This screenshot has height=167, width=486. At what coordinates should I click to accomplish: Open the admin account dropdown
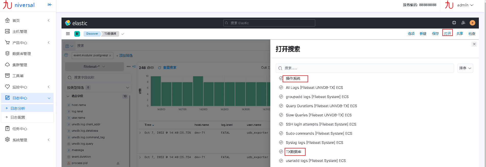(x=465, y=5)
